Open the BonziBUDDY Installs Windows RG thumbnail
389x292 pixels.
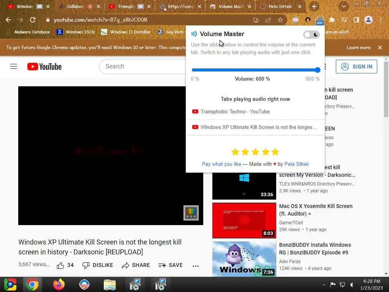[x=244, y=259]
